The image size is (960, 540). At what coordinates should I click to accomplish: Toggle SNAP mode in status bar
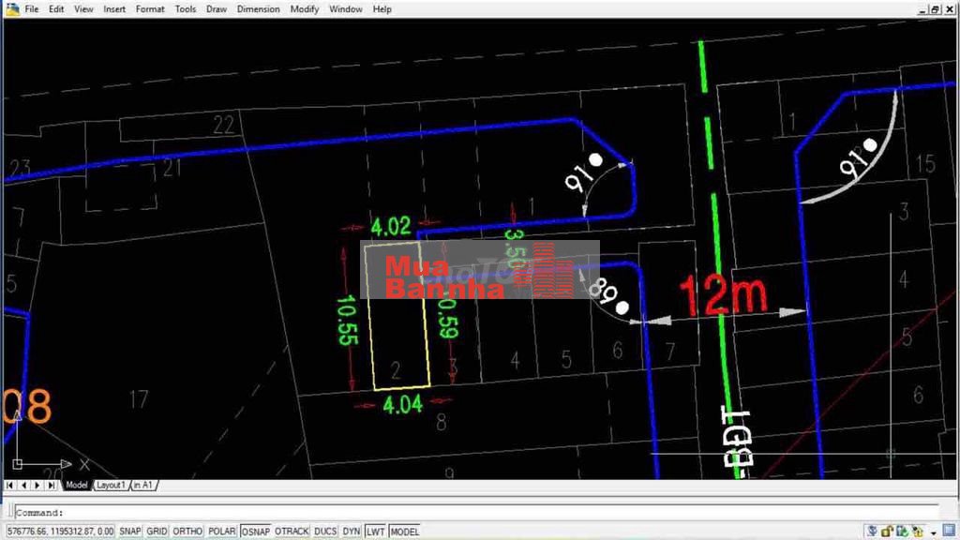(x=129, y=532)
